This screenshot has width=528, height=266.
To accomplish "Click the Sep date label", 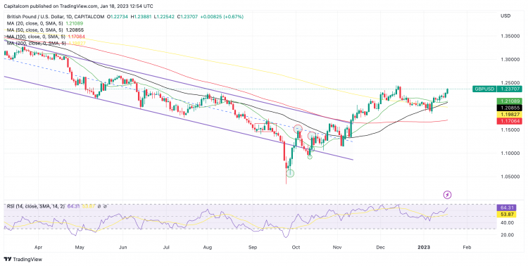I will (253, 248).
